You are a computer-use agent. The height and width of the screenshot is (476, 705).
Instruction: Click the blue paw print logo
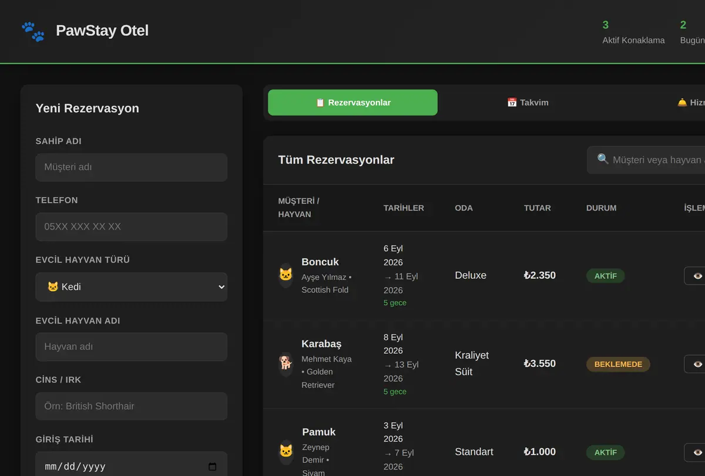33,31
